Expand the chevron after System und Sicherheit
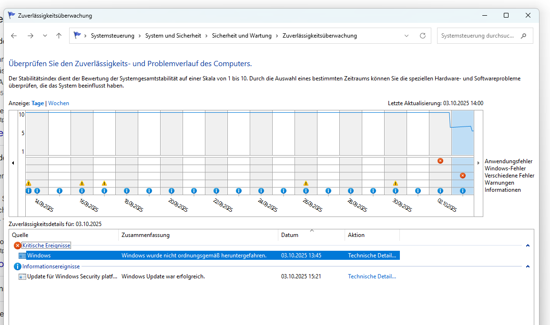Viewport: 550px width, 325px height. click(206, 36)
